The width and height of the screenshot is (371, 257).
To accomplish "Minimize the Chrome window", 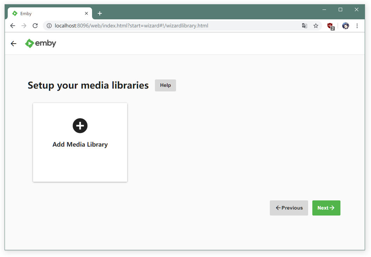I will coord(324,9).
